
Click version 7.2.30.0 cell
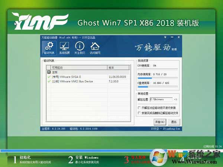coord(113,81)
